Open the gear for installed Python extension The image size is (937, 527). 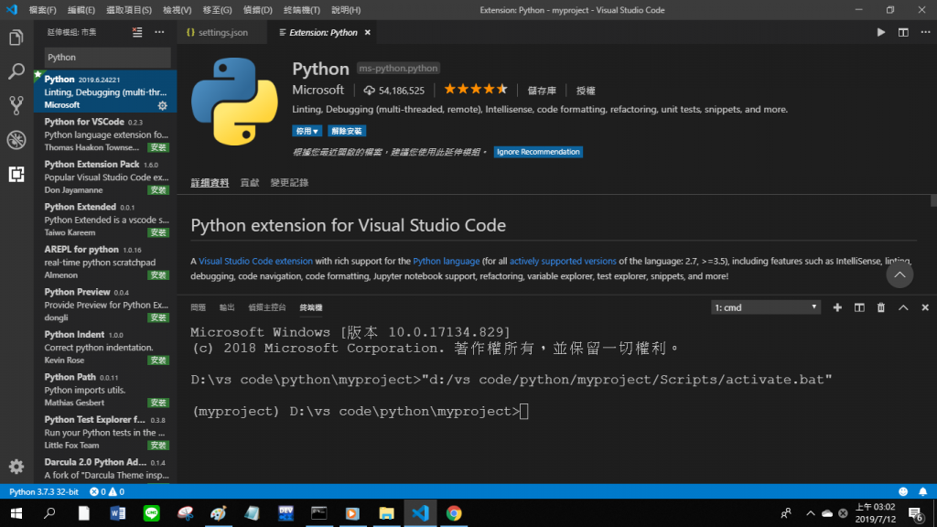click(x=163, y=106)
